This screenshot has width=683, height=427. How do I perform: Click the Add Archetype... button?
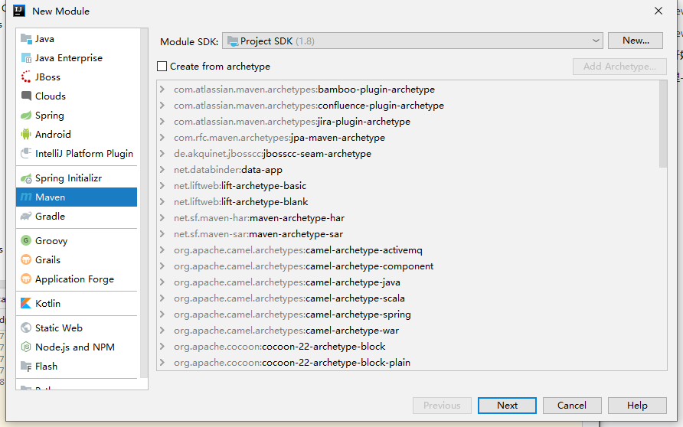[x=619, y=66]
